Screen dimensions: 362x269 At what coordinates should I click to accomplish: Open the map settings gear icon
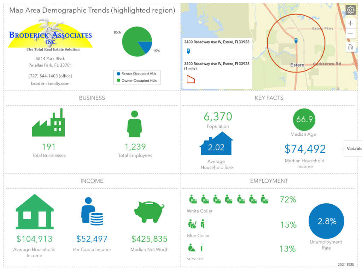[x=350, y=10]
